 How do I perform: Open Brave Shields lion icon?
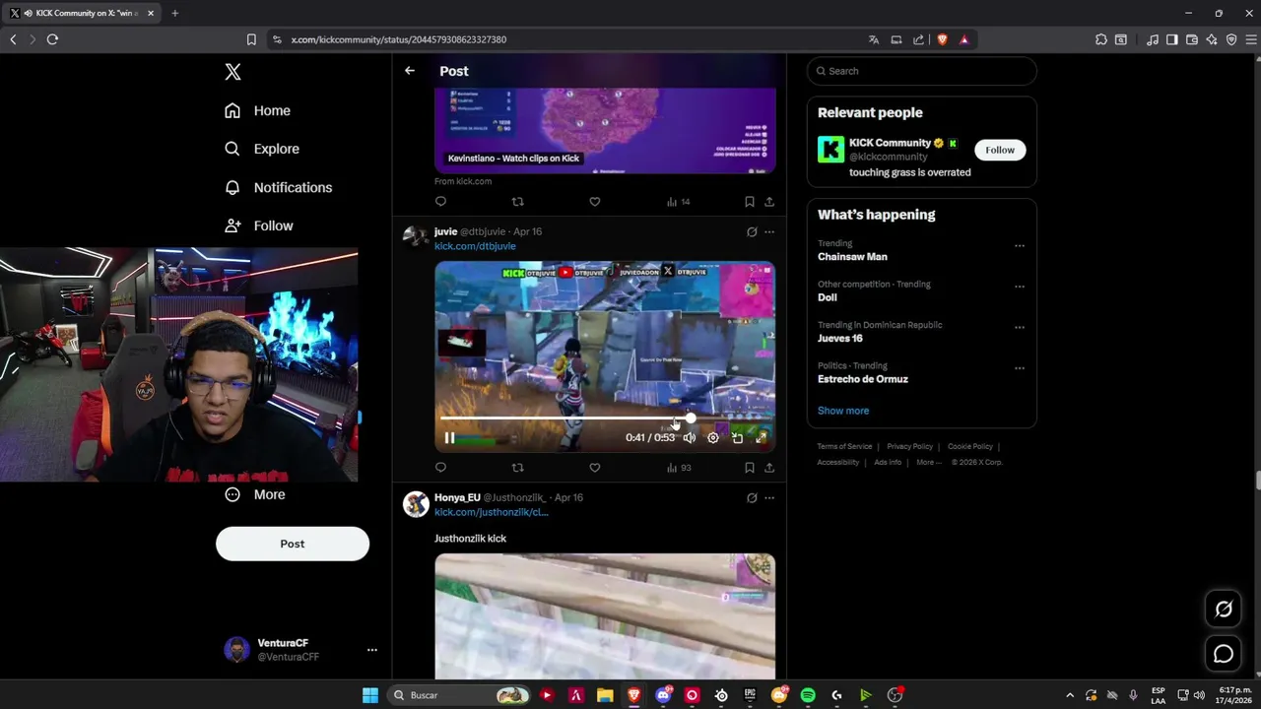[942, 39]
